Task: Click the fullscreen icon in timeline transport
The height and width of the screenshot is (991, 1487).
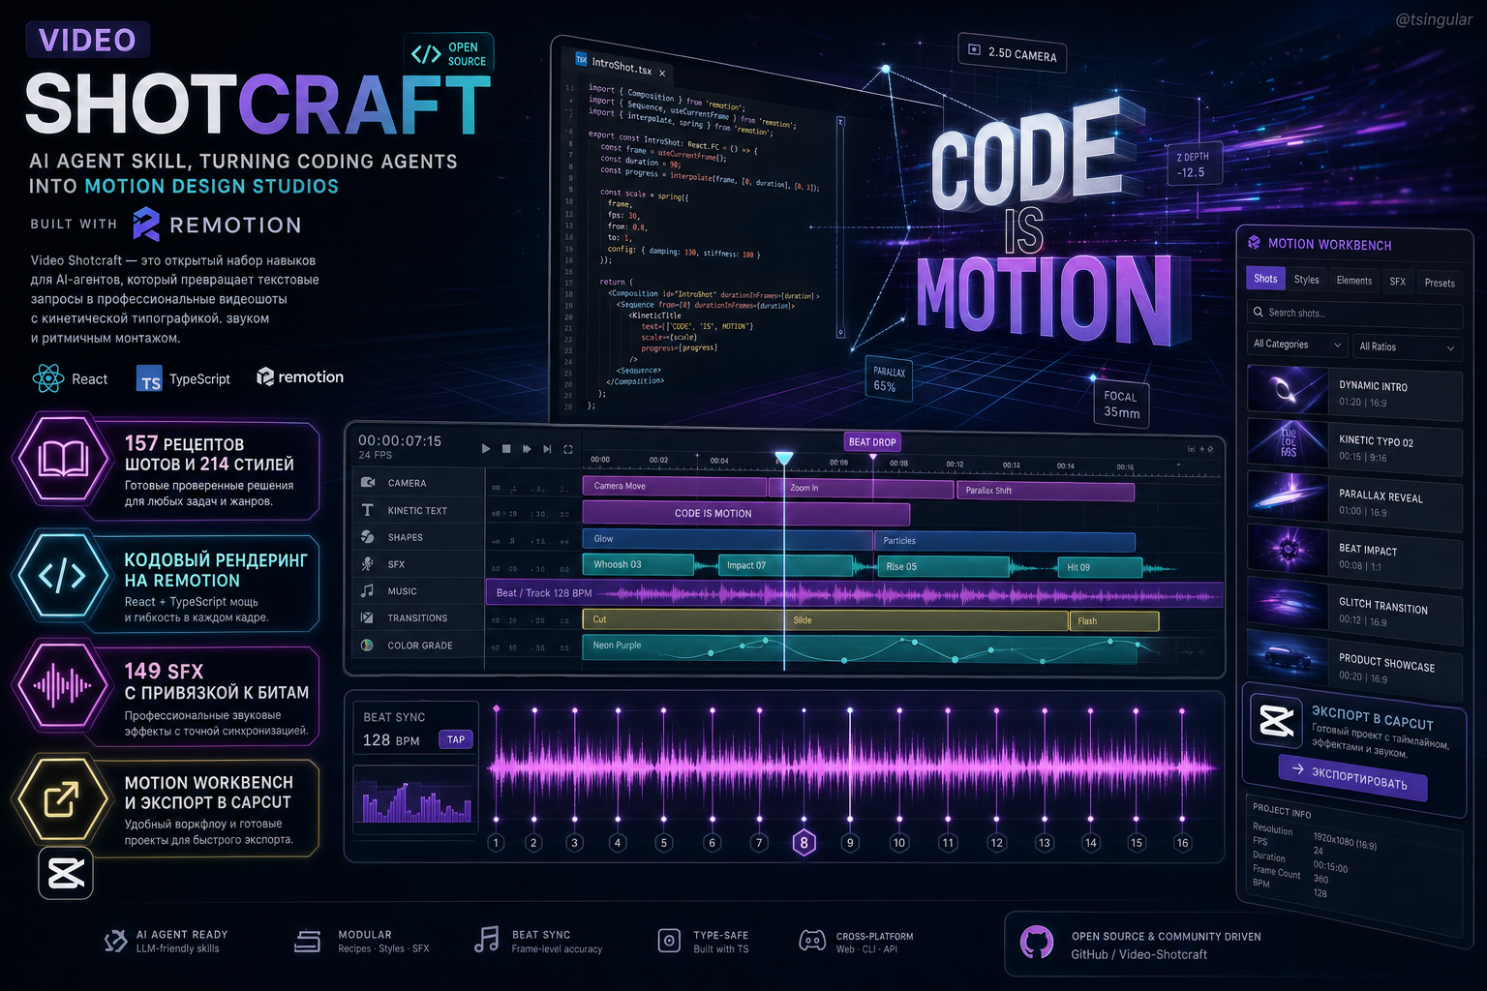Action: tap(568, 449)
